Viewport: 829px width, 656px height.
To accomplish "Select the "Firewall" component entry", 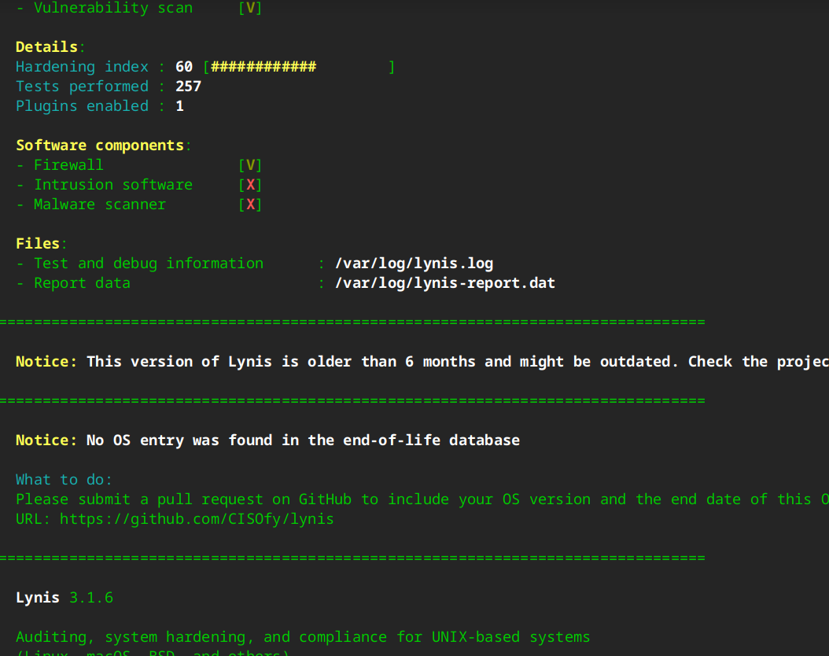I will 68,165.
